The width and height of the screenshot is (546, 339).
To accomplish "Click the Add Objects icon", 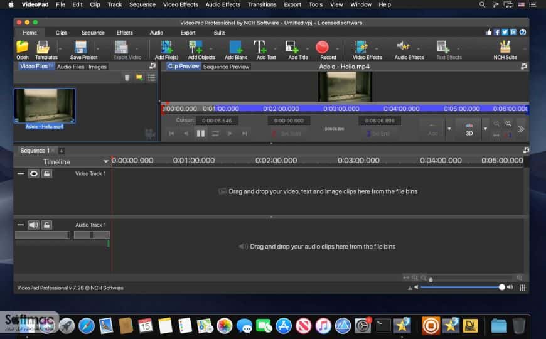I will [x=201, y=50].
